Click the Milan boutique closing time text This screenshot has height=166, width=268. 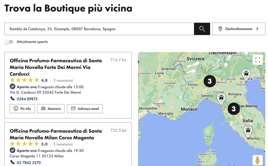tap(60, 151)
